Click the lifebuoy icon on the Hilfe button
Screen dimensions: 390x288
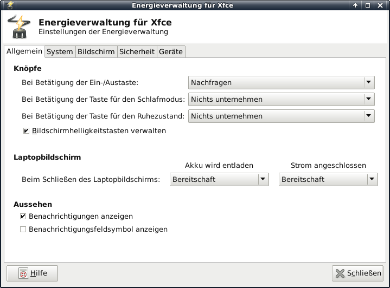(x=23, y=273)
